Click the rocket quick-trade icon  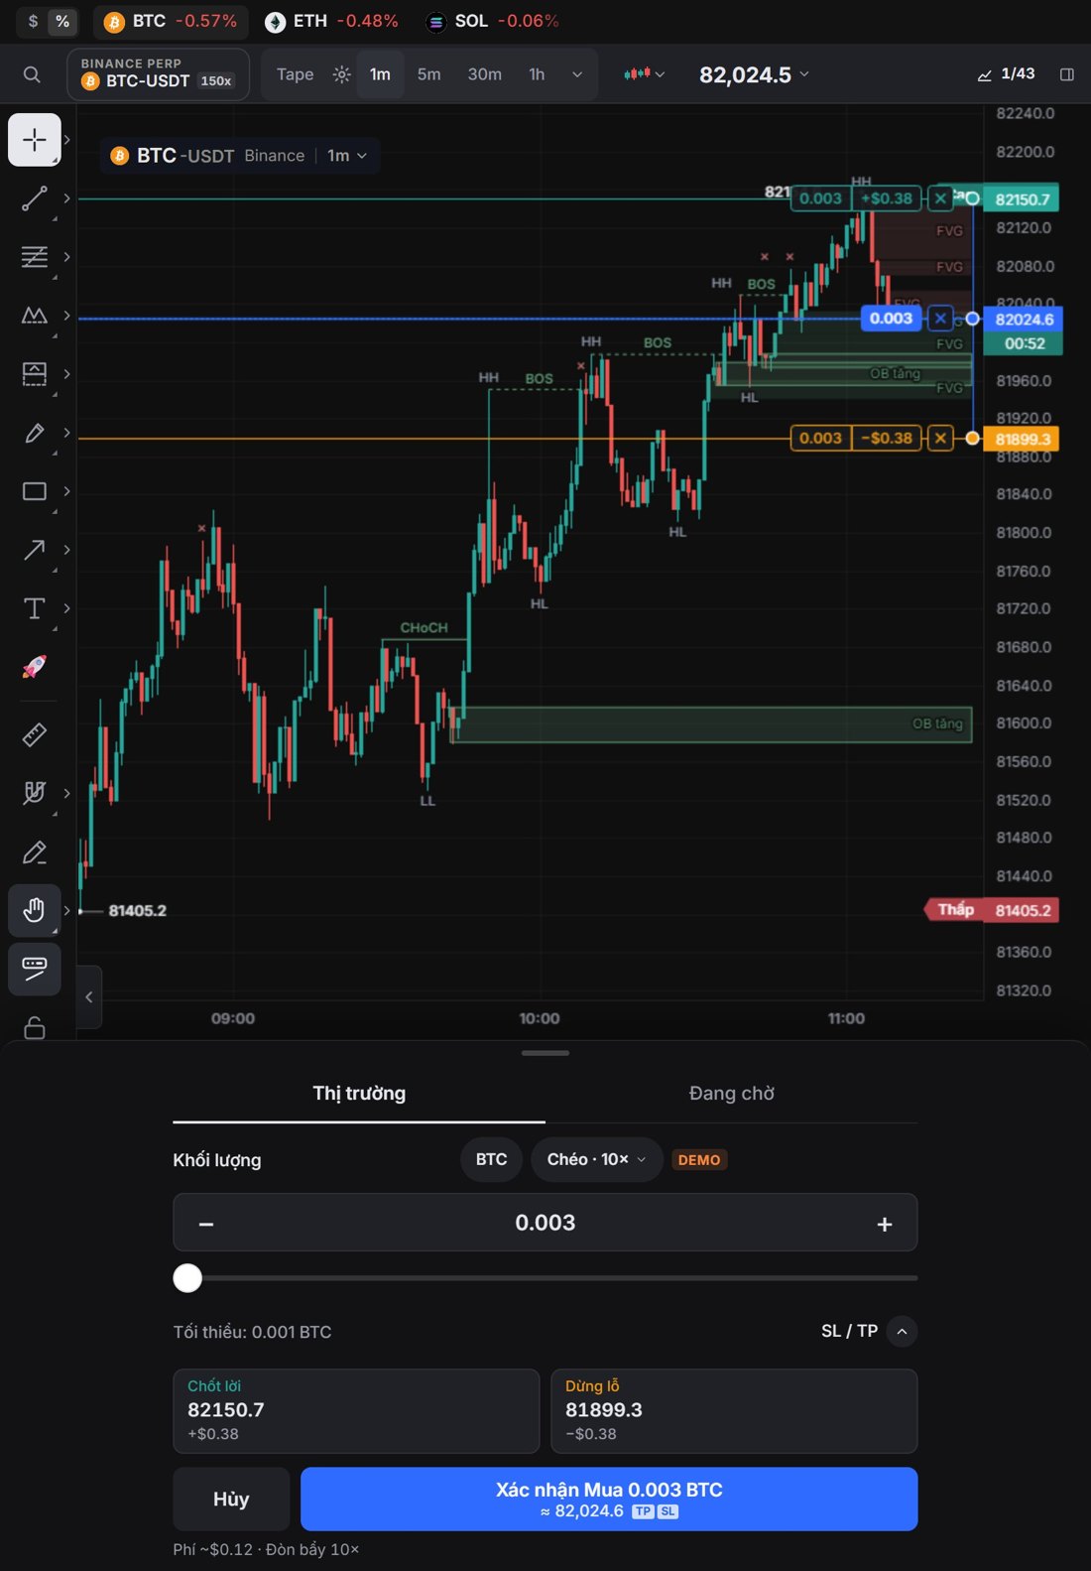(35, 667)
